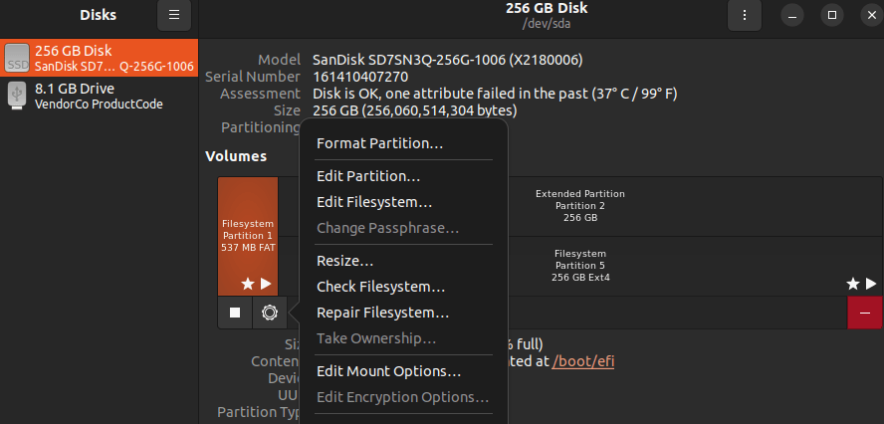The image size is (884, 424).
Task: Click the SSD icon of 256 GB Disk
Action: [17, 58]
